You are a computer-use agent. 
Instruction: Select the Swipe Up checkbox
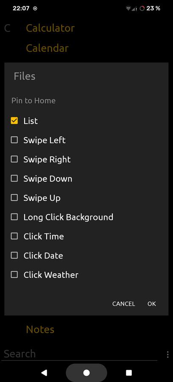tap(14, 198)
